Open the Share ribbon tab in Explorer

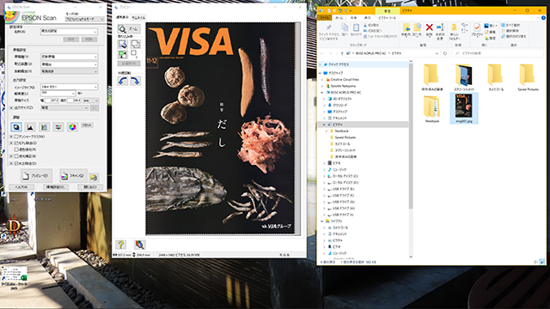click(x=353, y=17)
